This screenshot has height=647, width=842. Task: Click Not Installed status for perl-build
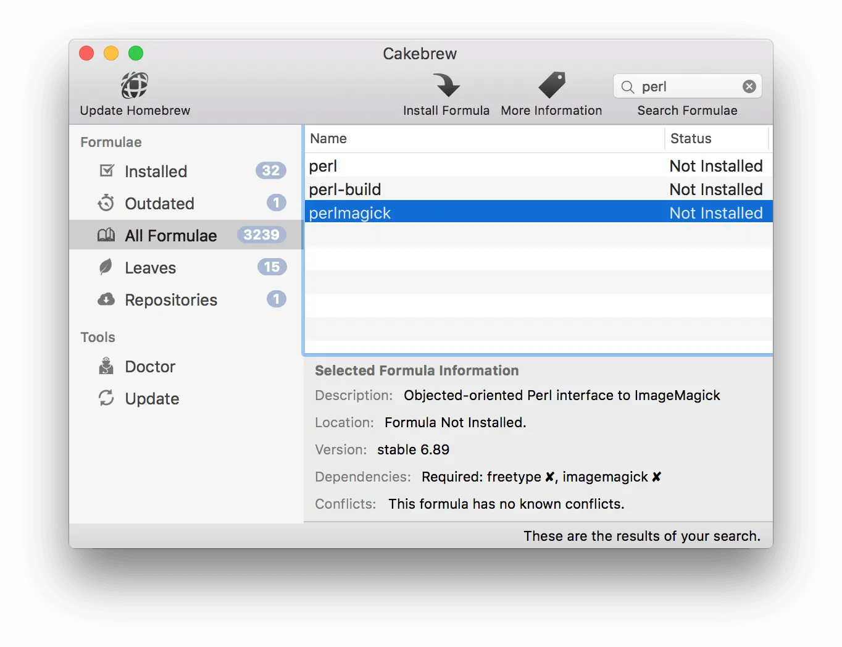tap(716, 189)
